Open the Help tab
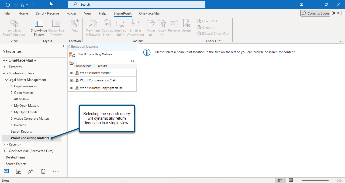This screenshot has width=345, height=183. [102, 13]
